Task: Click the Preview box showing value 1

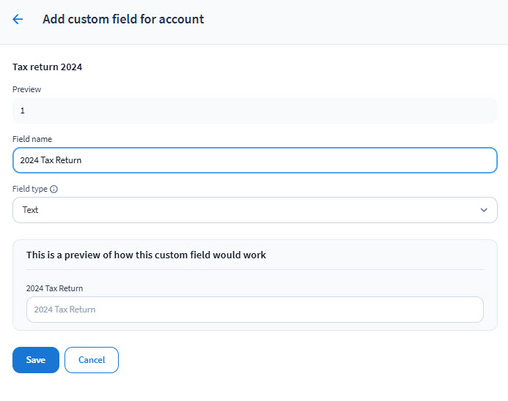Action: click(x=254, y=110)
